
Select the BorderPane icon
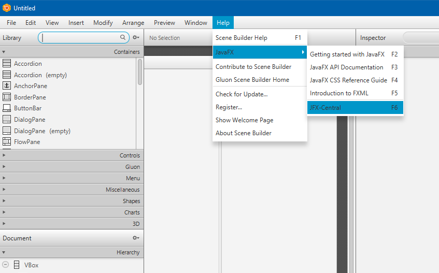[7, 97]
